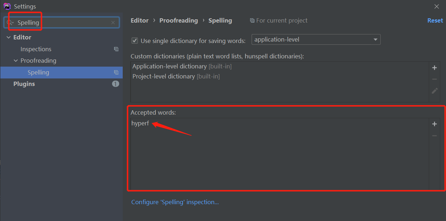Viewport: 446px width, 221px height.
Task: Click the search magnifier icon in settings
Action: click(10, 23)
